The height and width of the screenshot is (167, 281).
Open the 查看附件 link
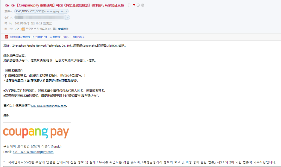63,29
